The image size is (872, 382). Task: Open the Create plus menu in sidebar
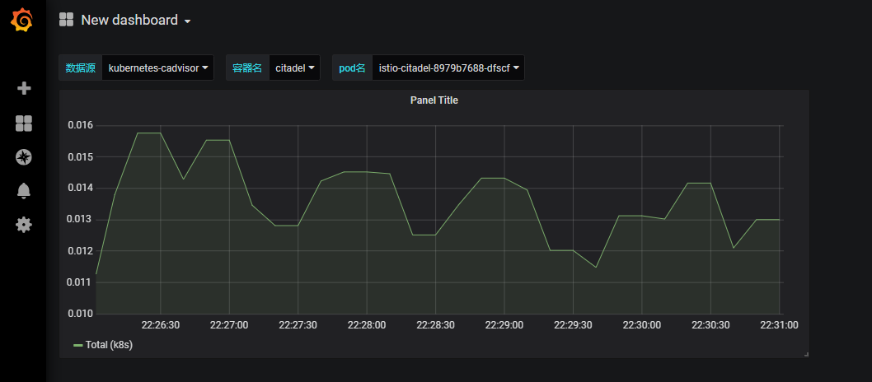tap(24, 88)
